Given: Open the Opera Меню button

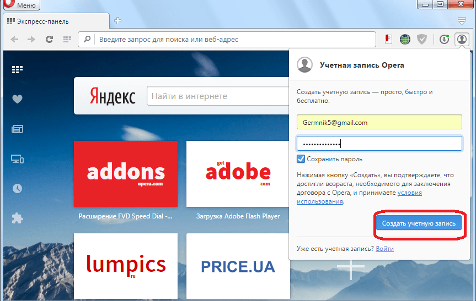Looking at the screenshot, I should coord(20,4).
